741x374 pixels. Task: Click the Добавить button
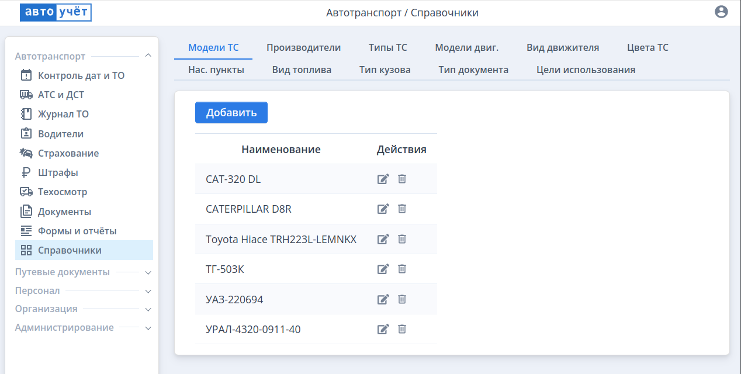[x=231, y=112]
